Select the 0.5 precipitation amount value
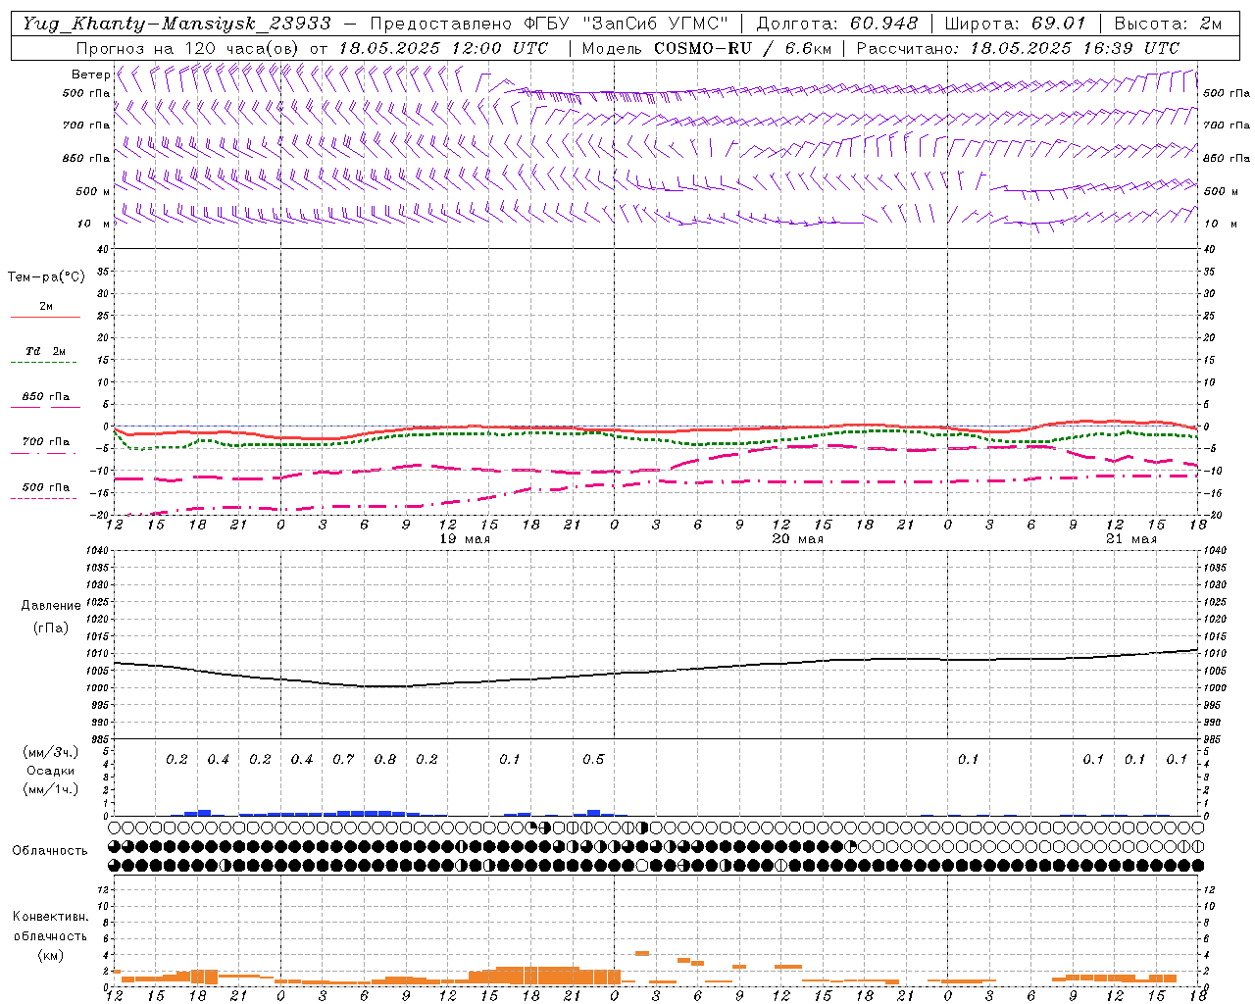The image size is (1255, 1004). 593,760
